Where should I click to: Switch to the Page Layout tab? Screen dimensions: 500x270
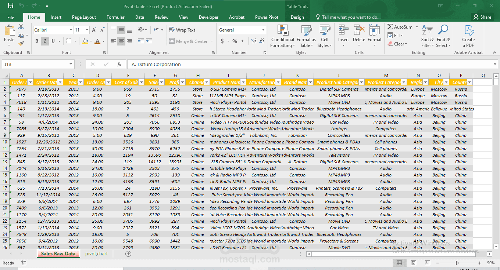[x=84, y=17]
